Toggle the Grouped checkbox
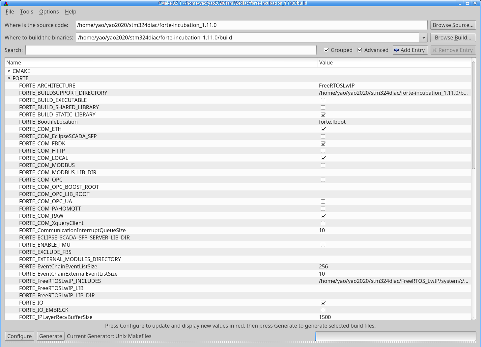The height and width of the screenshot is (347, 481). click(x=326, y=50)
